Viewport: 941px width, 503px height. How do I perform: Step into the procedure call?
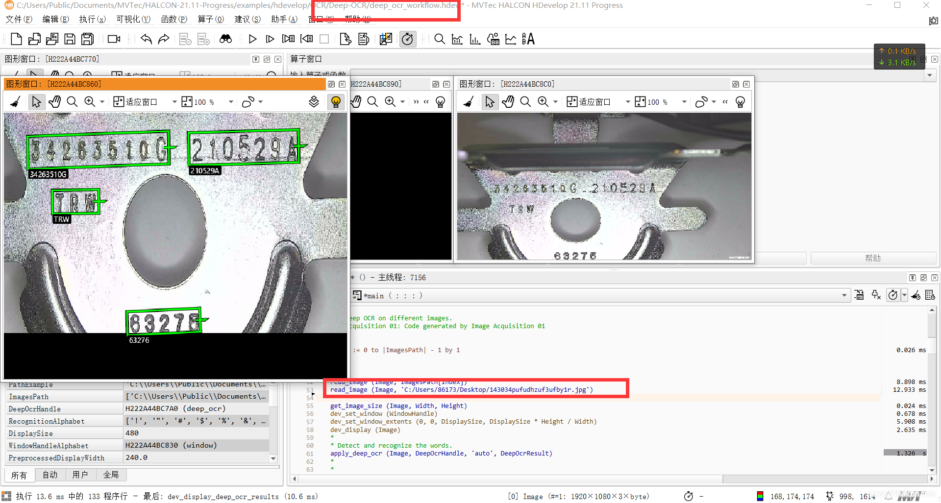click(x=288, y=39)
